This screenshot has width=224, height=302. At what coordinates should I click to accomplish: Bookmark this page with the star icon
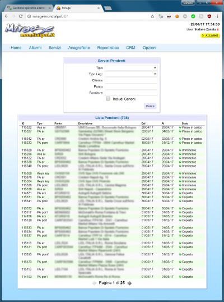tap(152, 17)
